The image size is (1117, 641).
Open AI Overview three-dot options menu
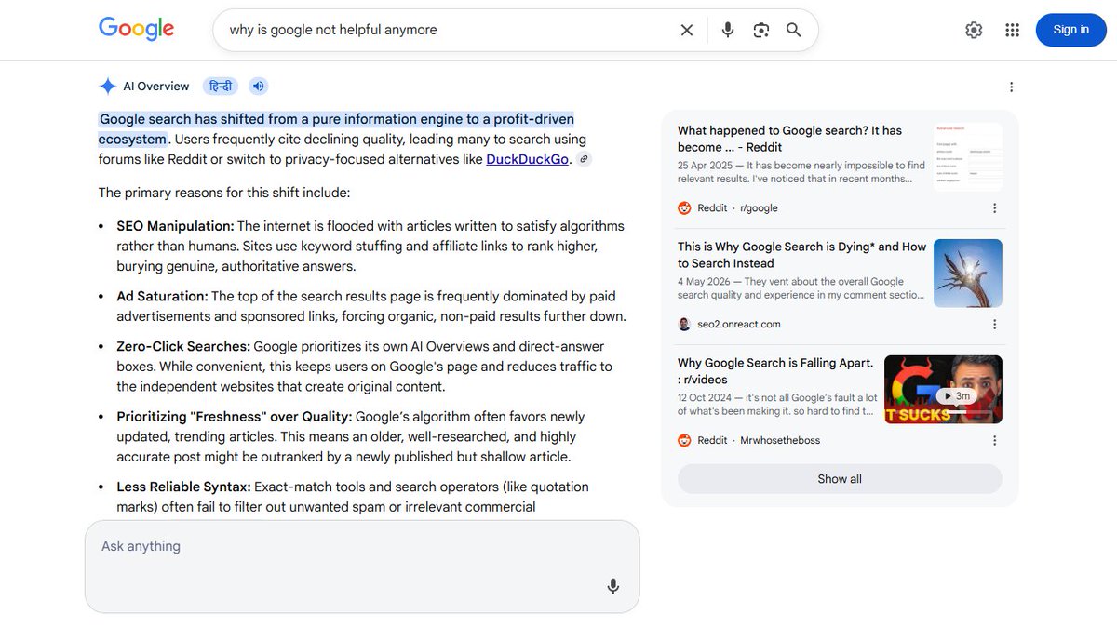point(1012,87)
